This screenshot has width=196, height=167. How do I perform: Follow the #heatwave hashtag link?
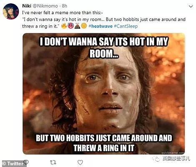point(101,26)
